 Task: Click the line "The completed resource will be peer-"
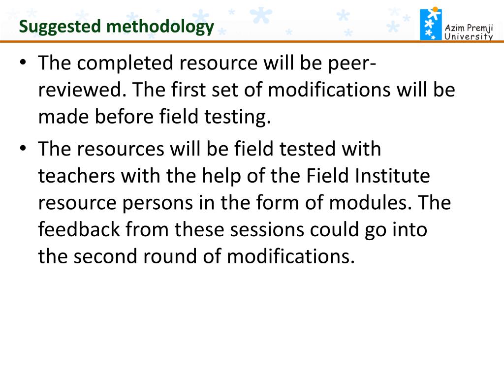(x=207, y=63)
